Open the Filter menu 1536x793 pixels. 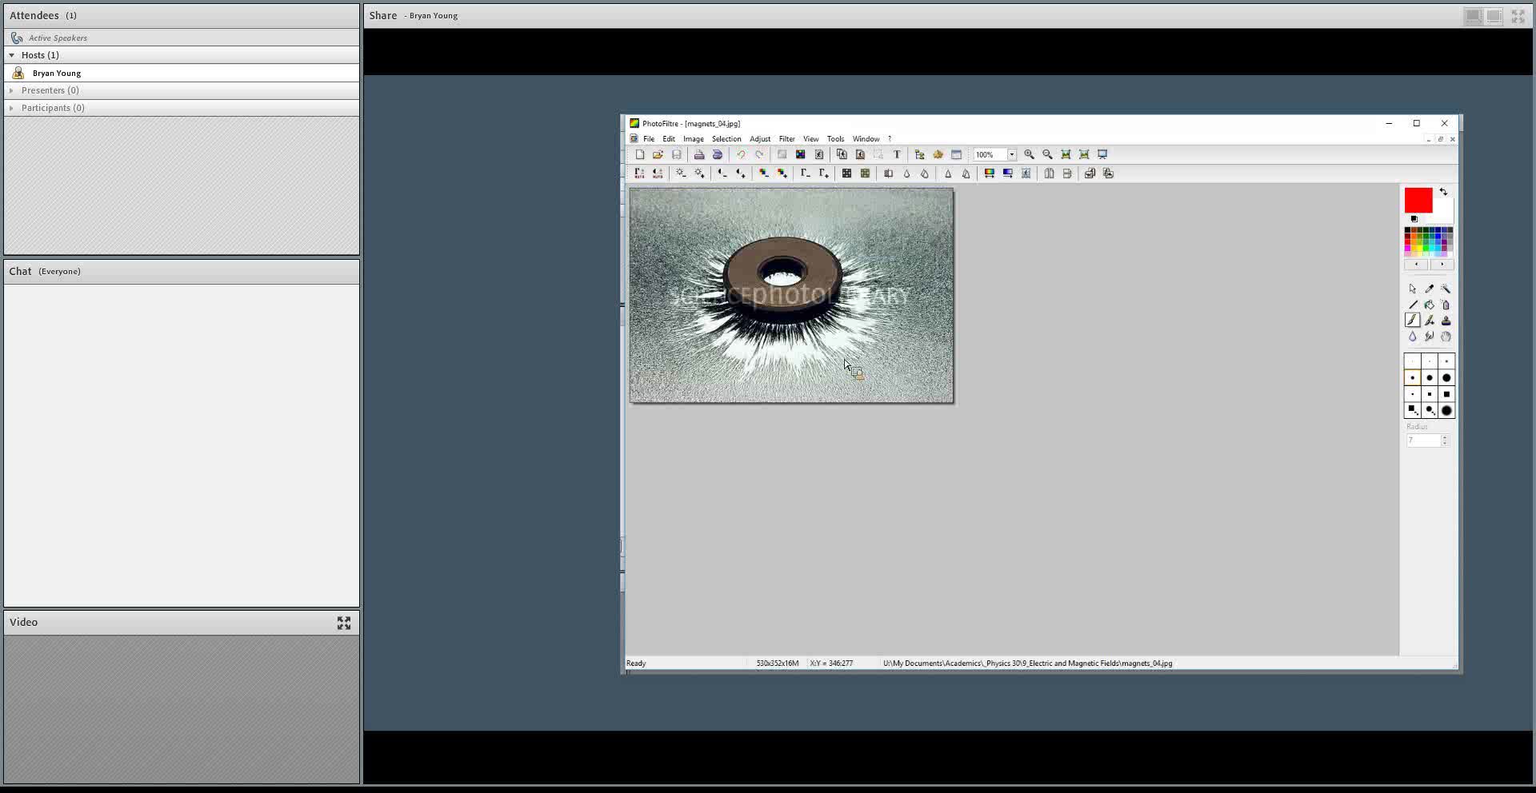click(x=787, y=139)
